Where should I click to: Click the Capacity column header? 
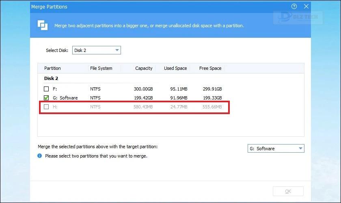(x=144, y=68)
